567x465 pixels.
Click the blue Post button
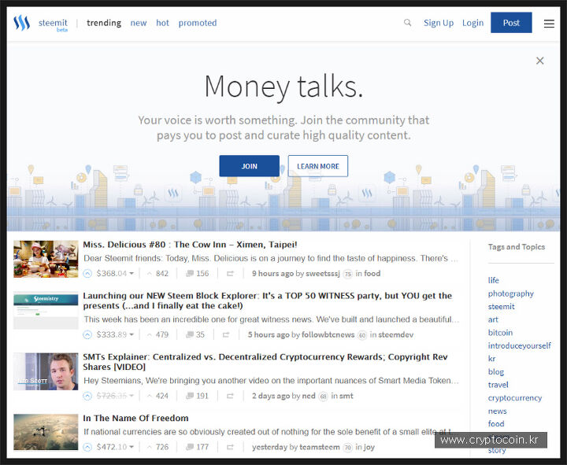click(x=511, y=22)
